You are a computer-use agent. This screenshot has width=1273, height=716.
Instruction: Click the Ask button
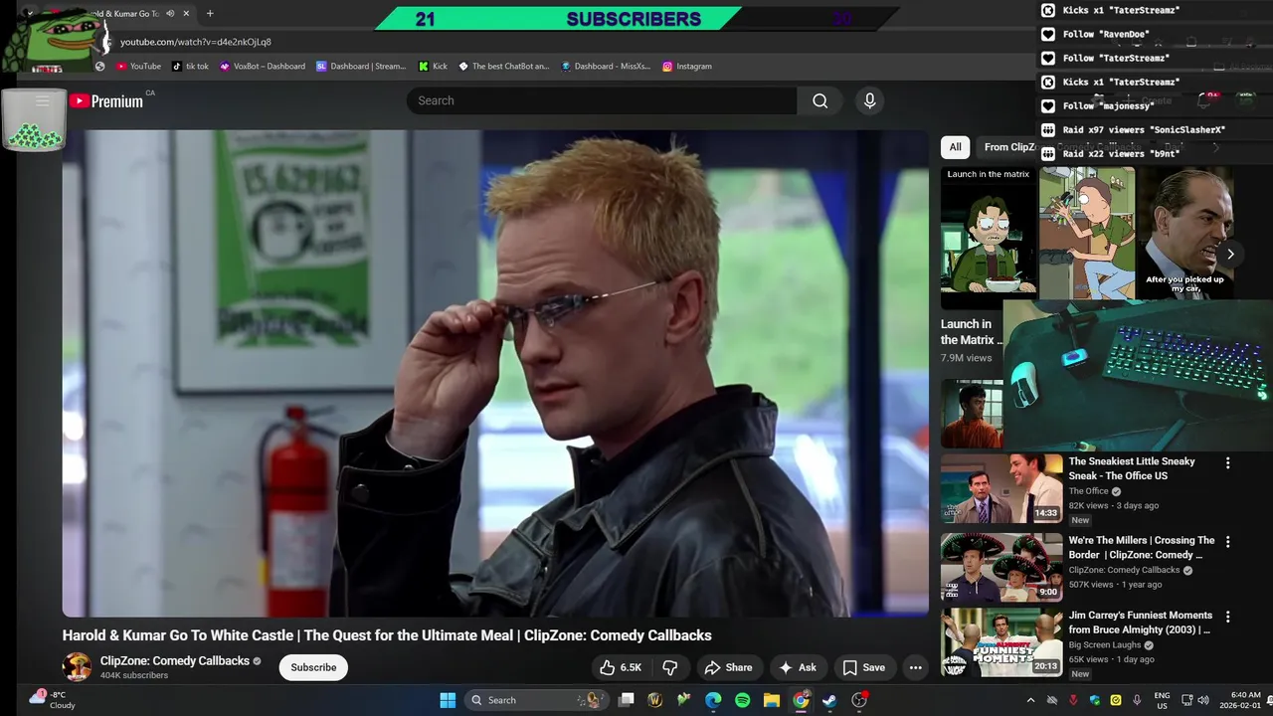798,667
